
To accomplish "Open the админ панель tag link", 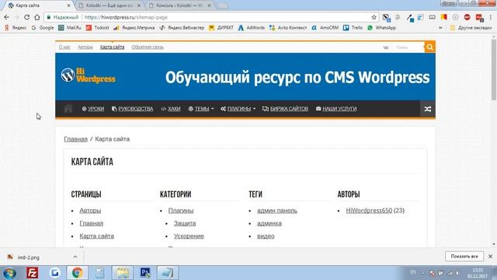I will (x=277, y=211).
